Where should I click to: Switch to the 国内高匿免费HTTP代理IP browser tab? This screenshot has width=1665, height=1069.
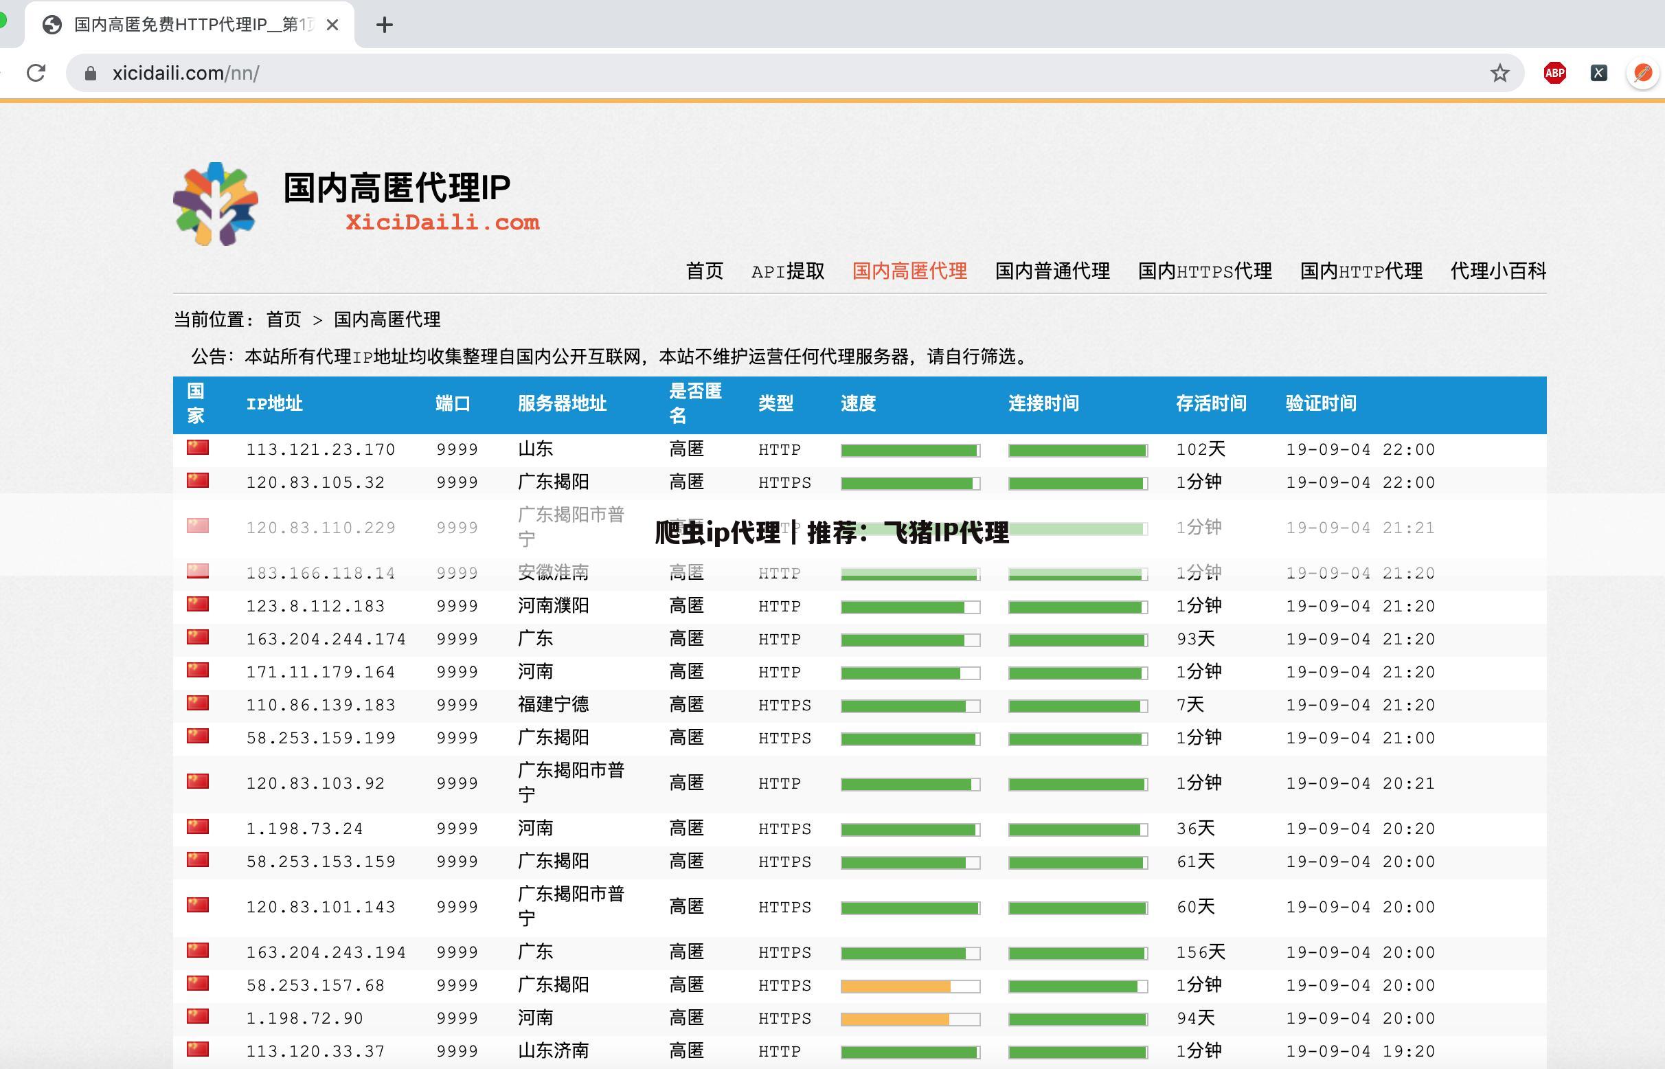(189, 25)
